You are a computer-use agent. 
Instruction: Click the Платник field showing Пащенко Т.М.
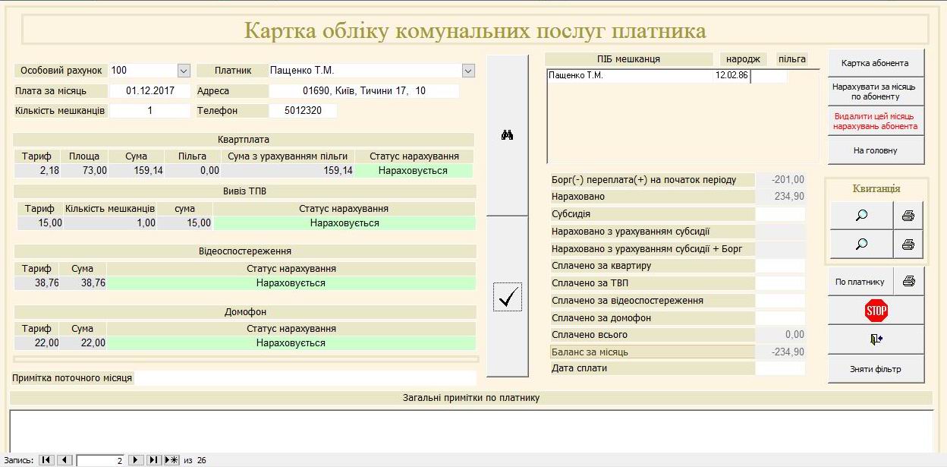click(x=365, y=71)
